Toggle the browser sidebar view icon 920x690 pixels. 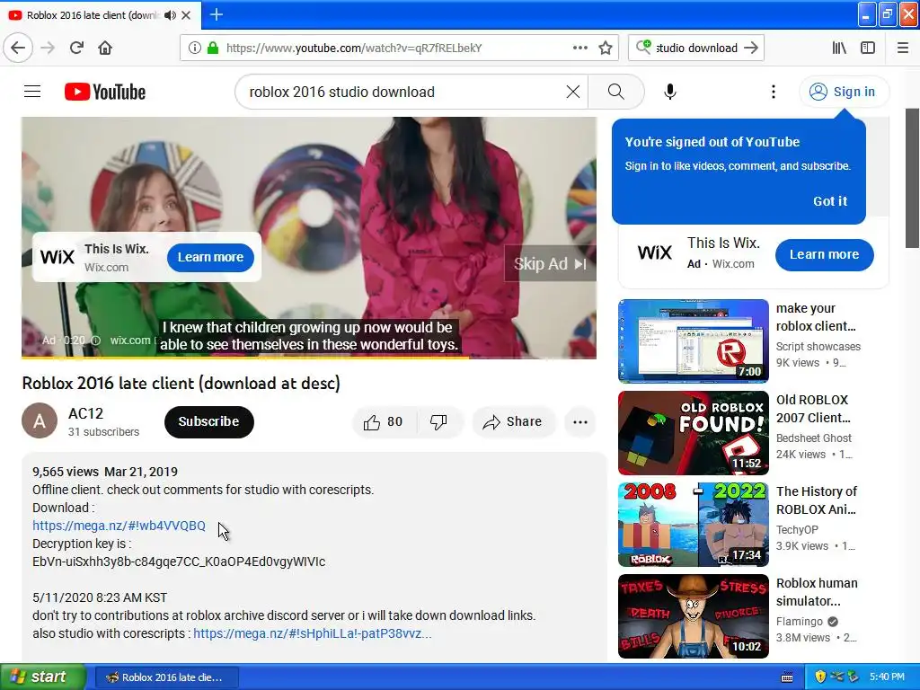(868, 49)
